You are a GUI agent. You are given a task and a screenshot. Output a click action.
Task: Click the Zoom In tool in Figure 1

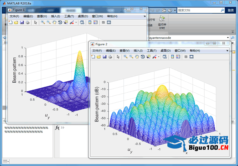pos(43,23)
